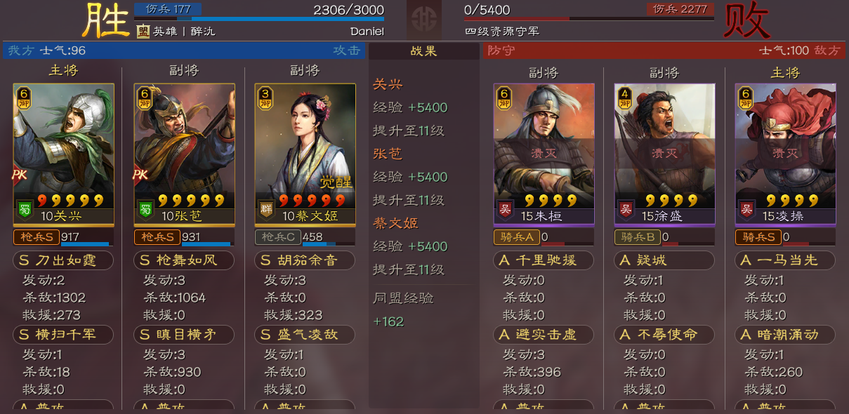This screenshot has width=849, height=414.
Task: Click the 战果 tab header
Action: click(x=424, y=51)
